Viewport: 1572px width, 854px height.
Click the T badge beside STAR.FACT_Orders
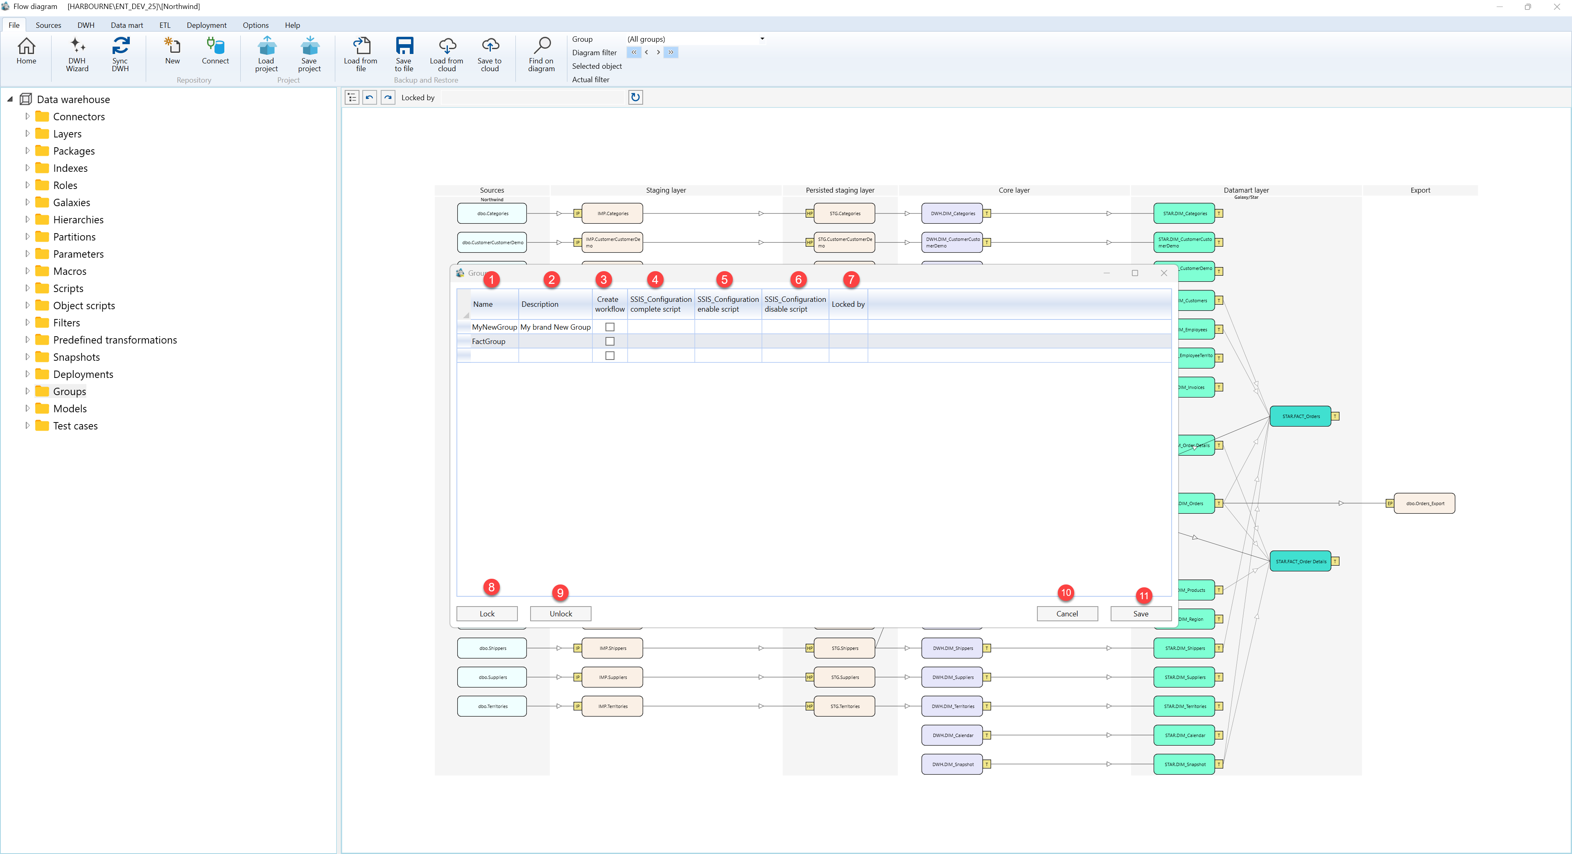(1335, 416)
